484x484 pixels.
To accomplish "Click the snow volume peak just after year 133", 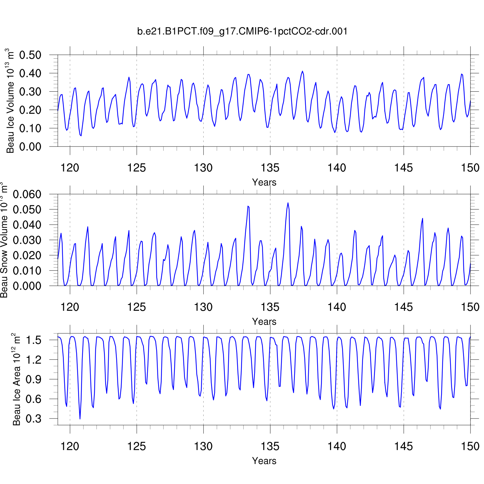I will pos(248,206).
